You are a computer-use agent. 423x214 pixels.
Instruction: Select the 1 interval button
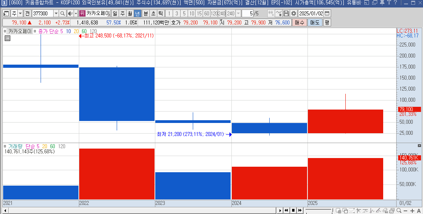click(169, 13)
